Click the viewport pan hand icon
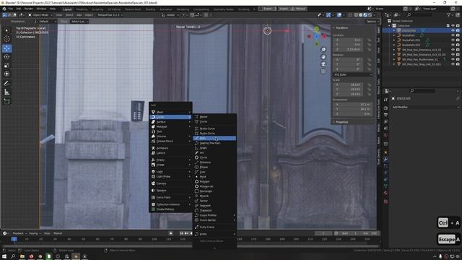 pyautogui.click(x=323, y=56)
